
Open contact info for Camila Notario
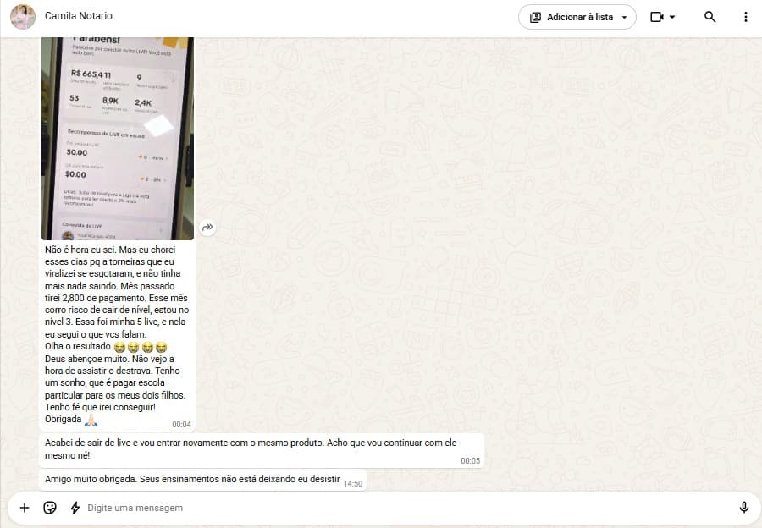(78, 16)
